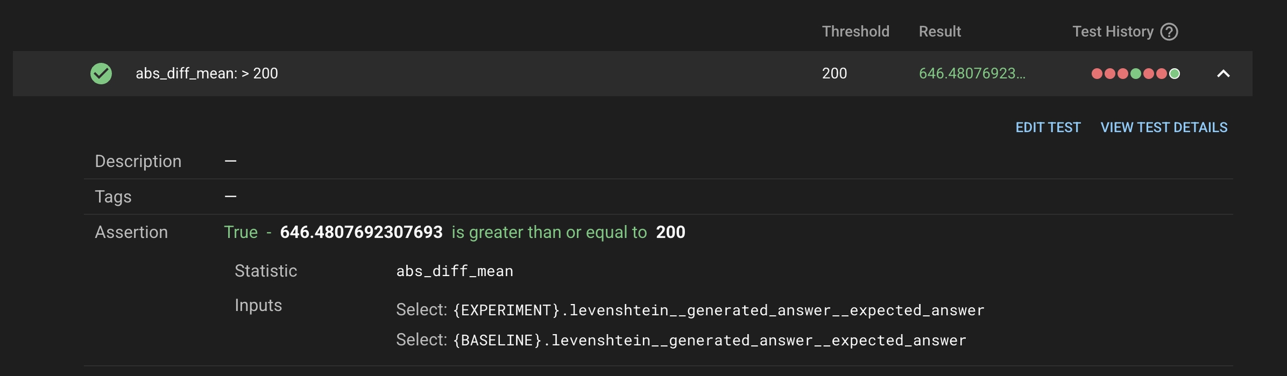1287x376 pixels.
Task: Click the sixth test history dot
Action: pos(1161,74)
